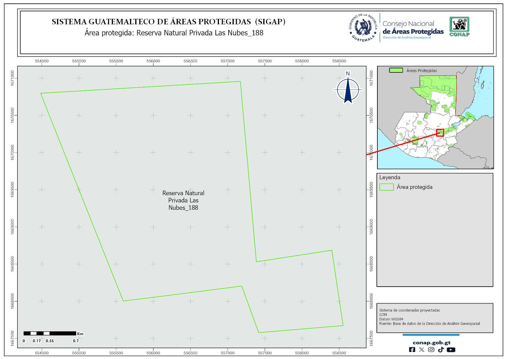The height and width of the screenshot is (359, 508).
Task: Open the X (Twitter) social icon
Action: point(421,349)
